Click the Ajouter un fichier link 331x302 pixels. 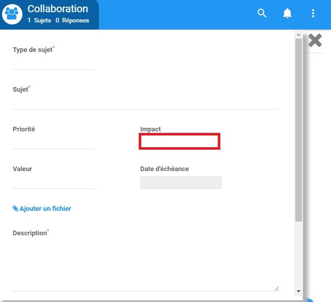pyautogui.click(x=42, y=209)
